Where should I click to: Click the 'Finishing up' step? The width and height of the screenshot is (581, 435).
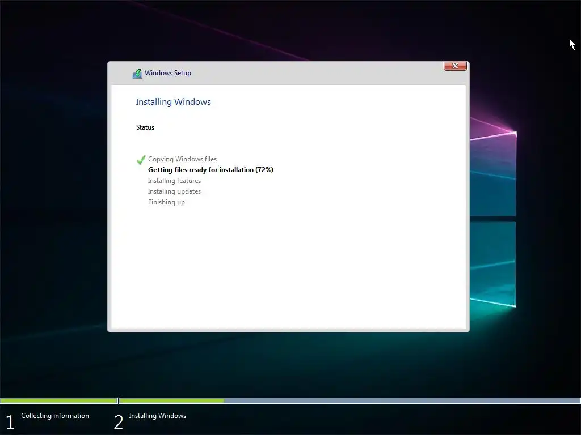pos(166,202)
